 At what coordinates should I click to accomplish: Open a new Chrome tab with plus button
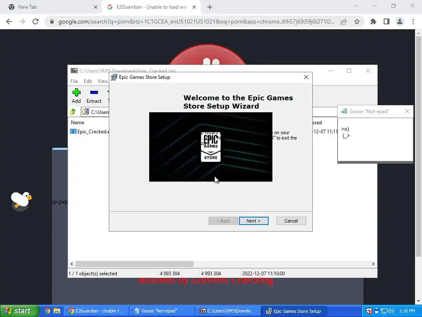pyautogui.click(x=210, y=7)
